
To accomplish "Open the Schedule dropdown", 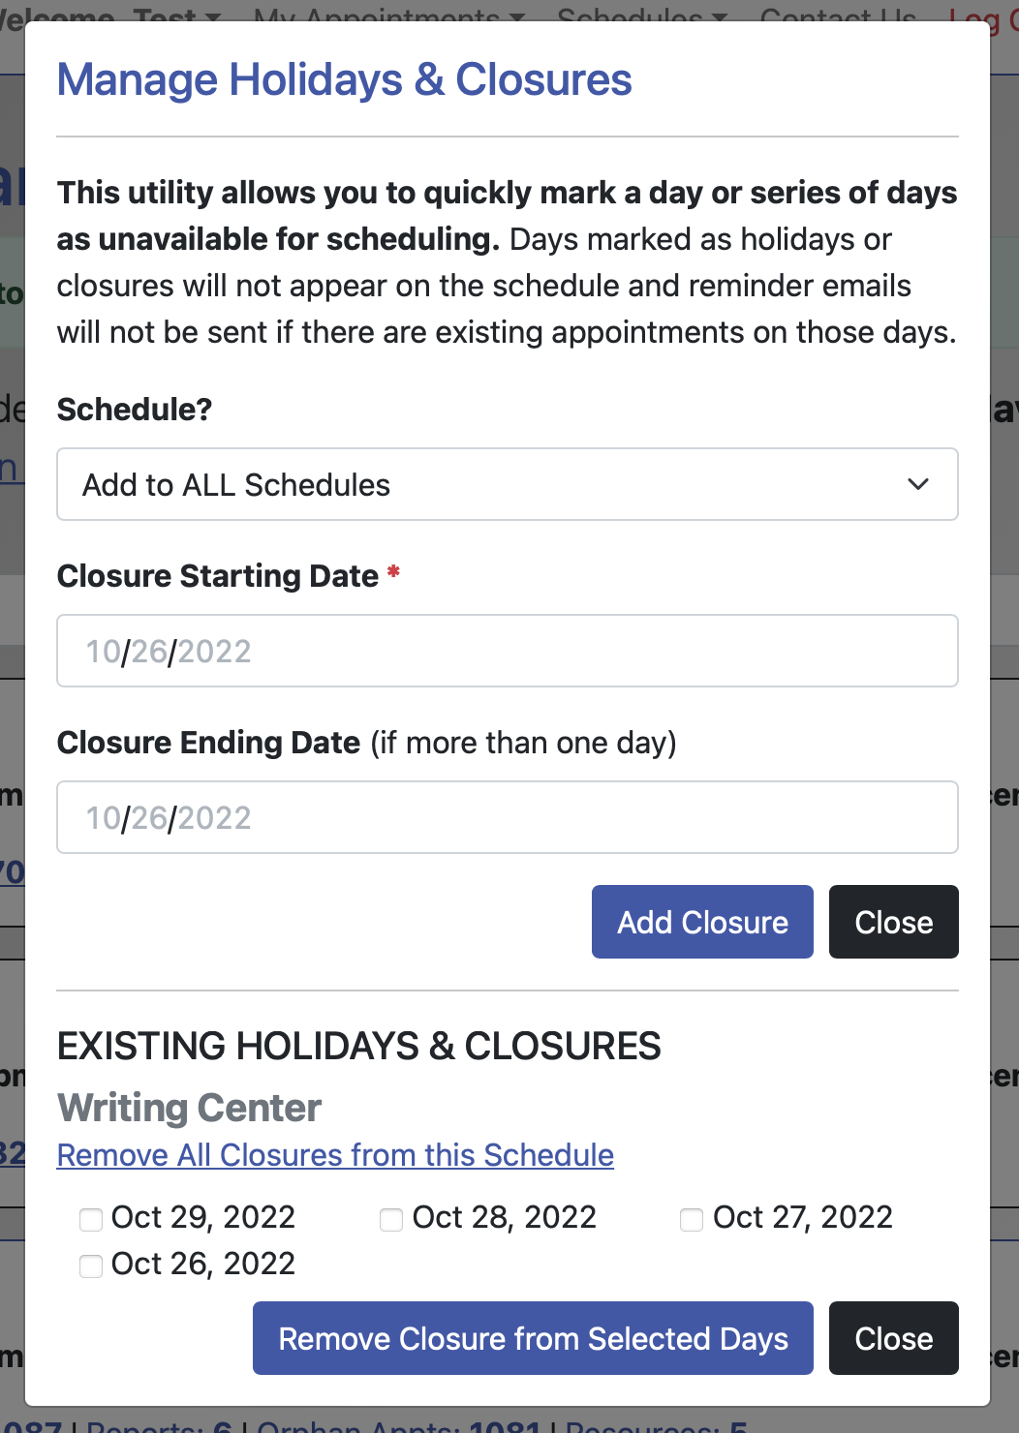I will click(507, 484).
